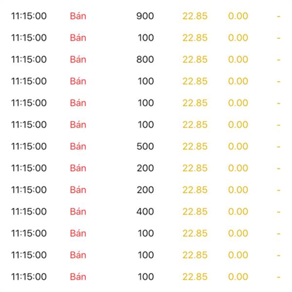Click the 22.85 price in the 400-volume row
This screenshot has width=292, height=292.
click(x=195, y=212)
